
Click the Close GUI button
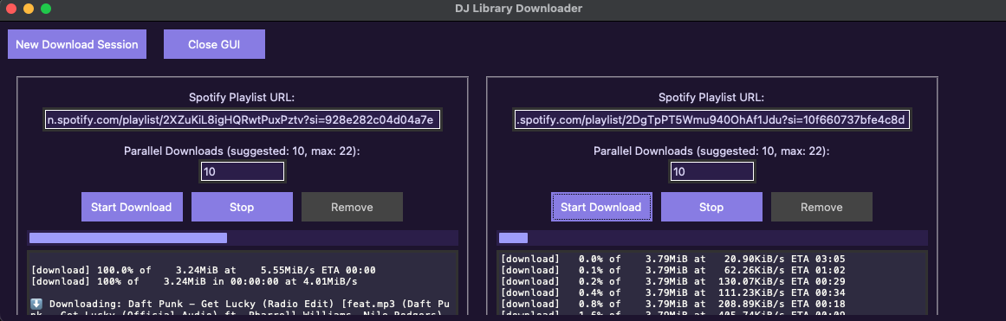pos(214,44)
